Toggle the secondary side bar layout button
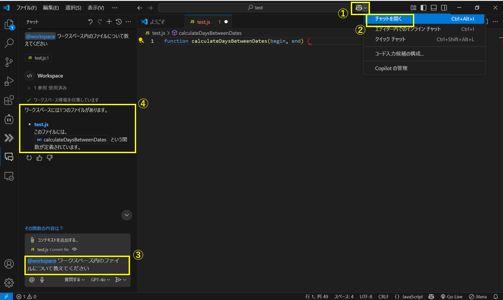Viewport: 503px width, 300px height. click(x=444, y=8)
